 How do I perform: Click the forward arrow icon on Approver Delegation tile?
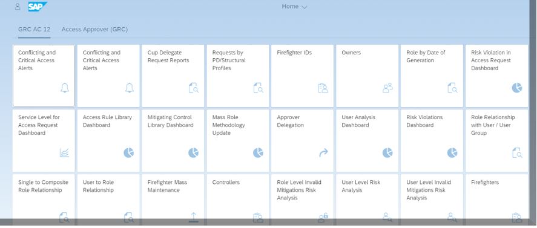pos(323,152)
